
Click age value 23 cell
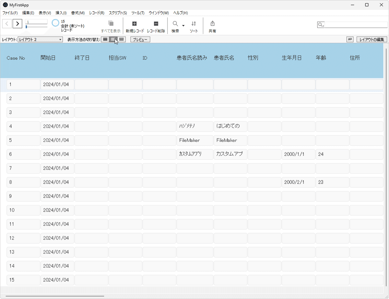coord(332,182)
